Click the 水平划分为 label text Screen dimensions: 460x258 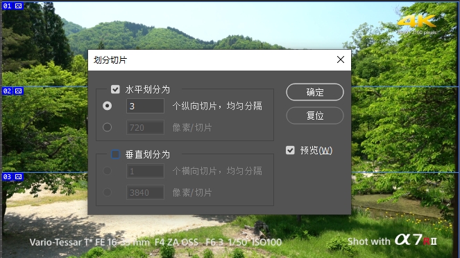click(148, 89)
